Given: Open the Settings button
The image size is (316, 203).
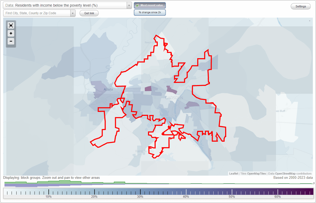Looking at the screenshot, I should [x=301, y=7].
